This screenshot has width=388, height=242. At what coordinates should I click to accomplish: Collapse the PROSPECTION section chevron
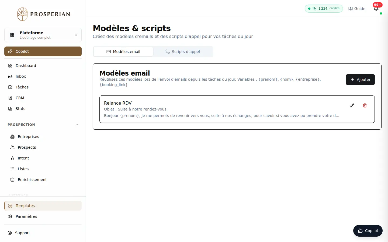(x=77, y=125)
